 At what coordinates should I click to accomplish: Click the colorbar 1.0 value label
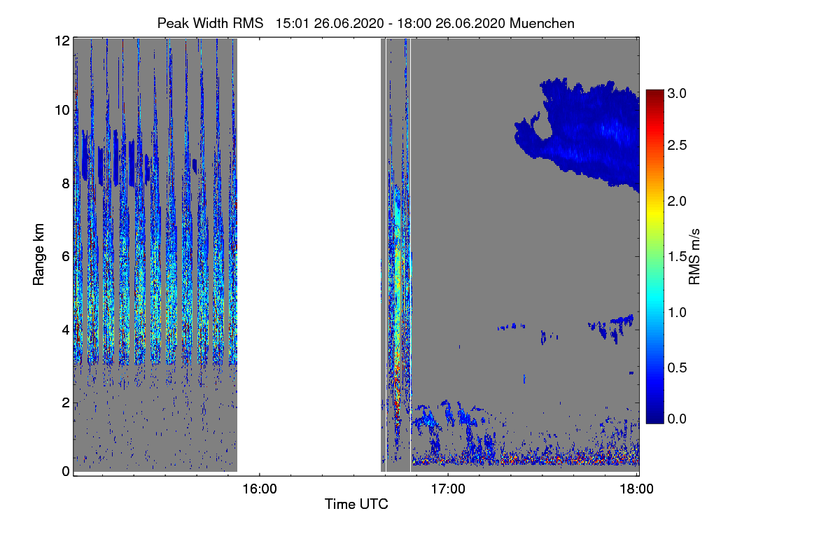tap(678, 311)
